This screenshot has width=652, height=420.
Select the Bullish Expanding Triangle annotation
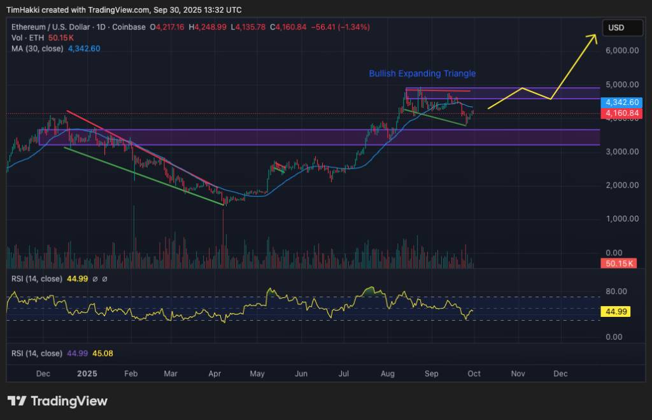pyautogui.click(x=422, y=74)
